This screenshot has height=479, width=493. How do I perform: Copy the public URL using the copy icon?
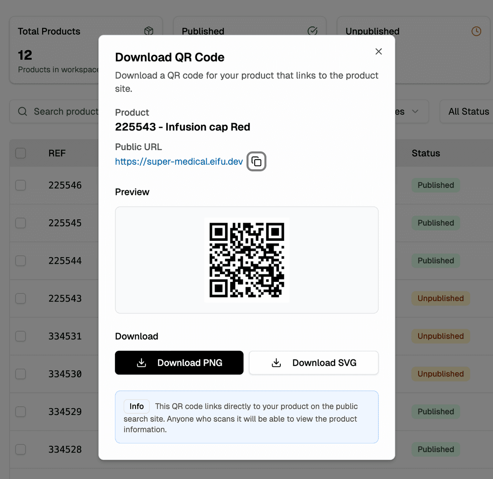256,161
